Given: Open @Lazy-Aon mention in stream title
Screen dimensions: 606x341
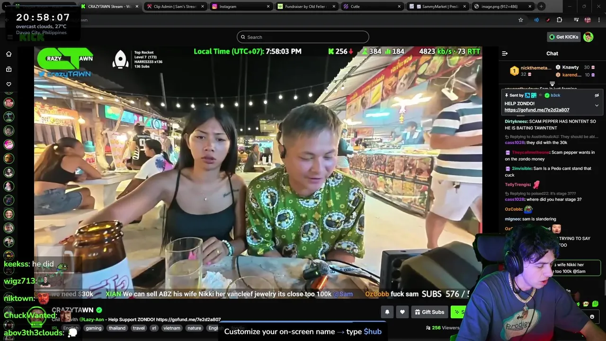Looking at the screenshot, I should pyautogui.click(x=91, y=320).
